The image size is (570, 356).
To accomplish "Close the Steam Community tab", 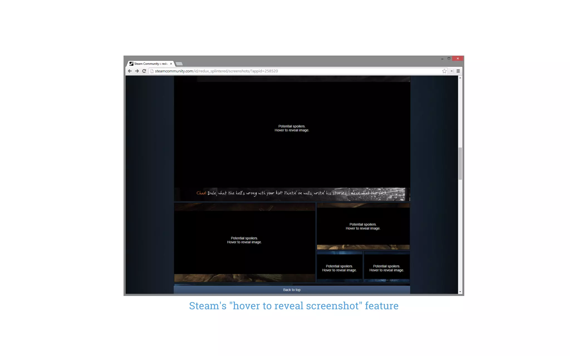I will coord(171,64).
